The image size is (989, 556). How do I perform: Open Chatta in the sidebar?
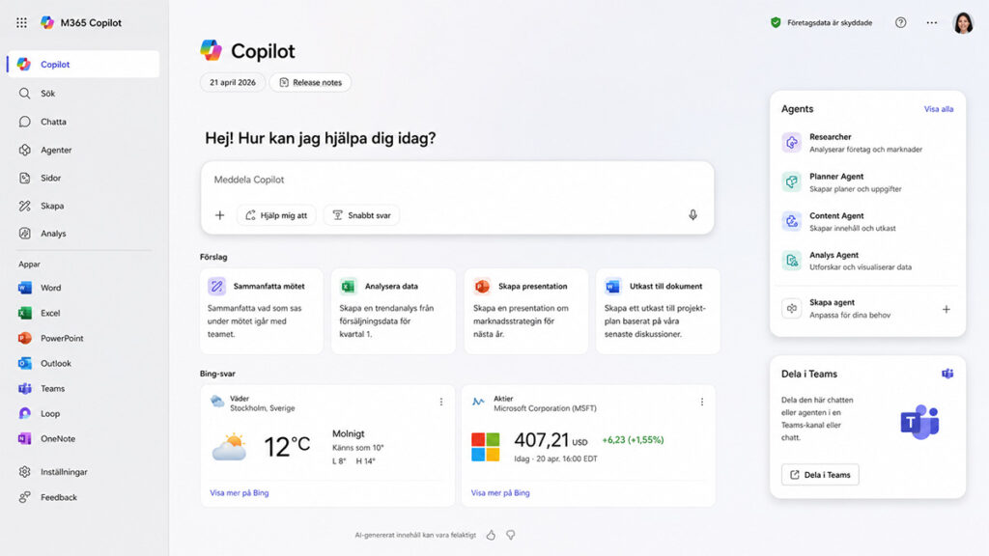pyautogui.click(x=83, y=122)
